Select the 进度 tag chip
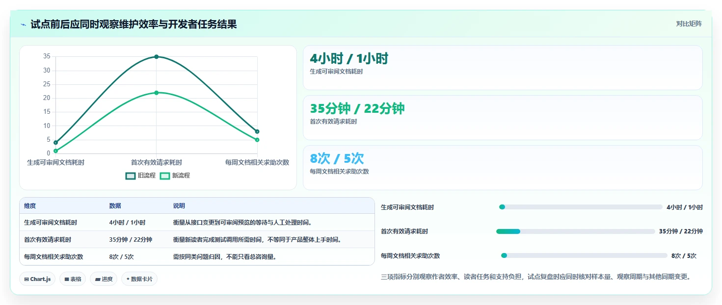This screenshot has height=305, width=722. 104,279
